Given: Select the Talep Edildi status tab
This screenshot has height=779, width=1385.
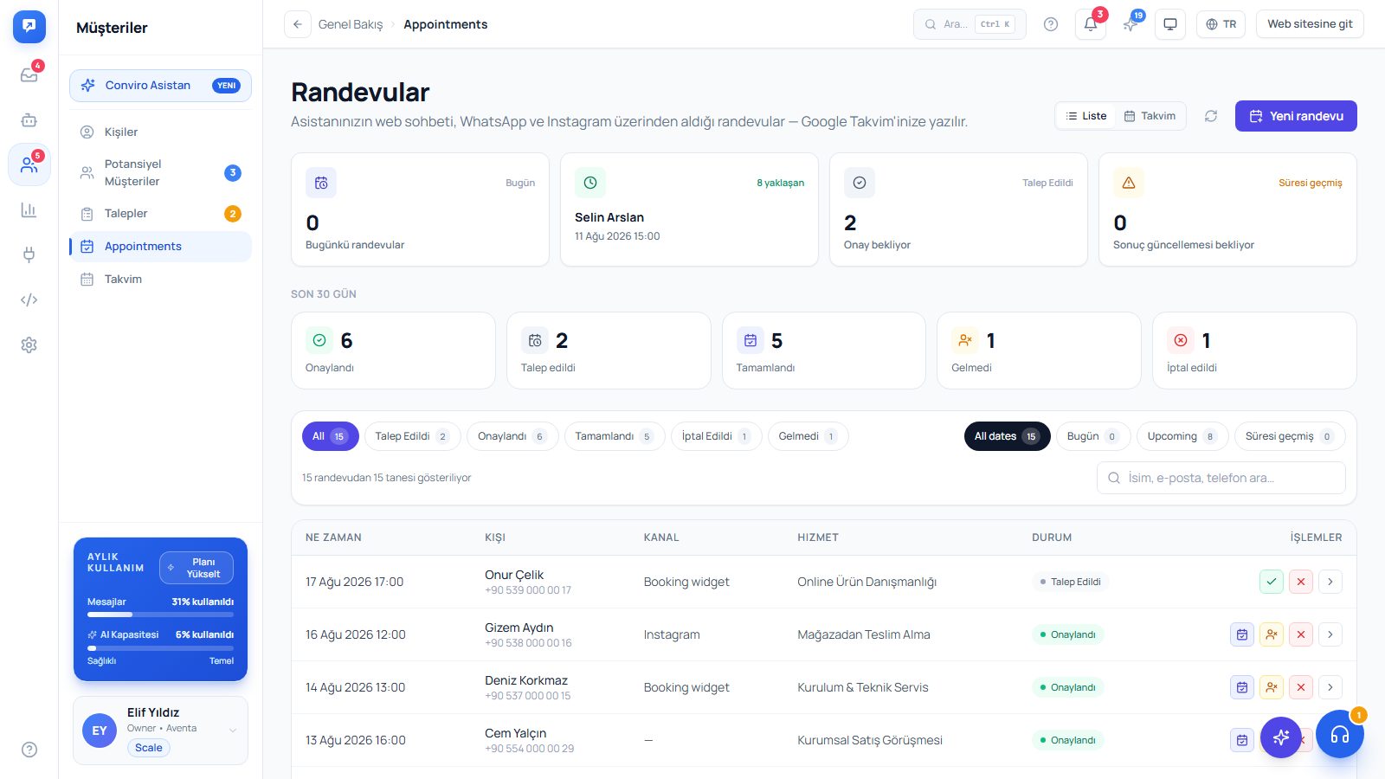Looking at the screenshot, I should (412, 436).
